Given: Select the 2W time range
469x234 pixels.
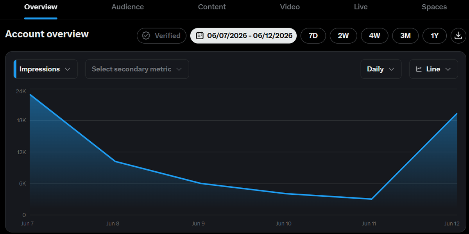Looking at the screenshot, I should point(343,36).
